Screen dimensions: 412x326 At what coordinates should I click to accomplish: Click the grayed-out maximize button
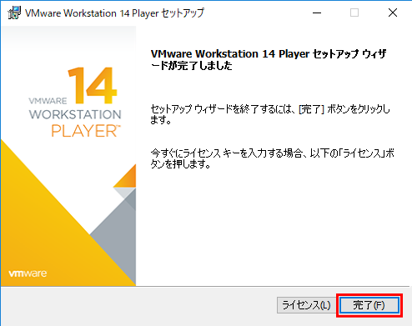tap(354, 13)
